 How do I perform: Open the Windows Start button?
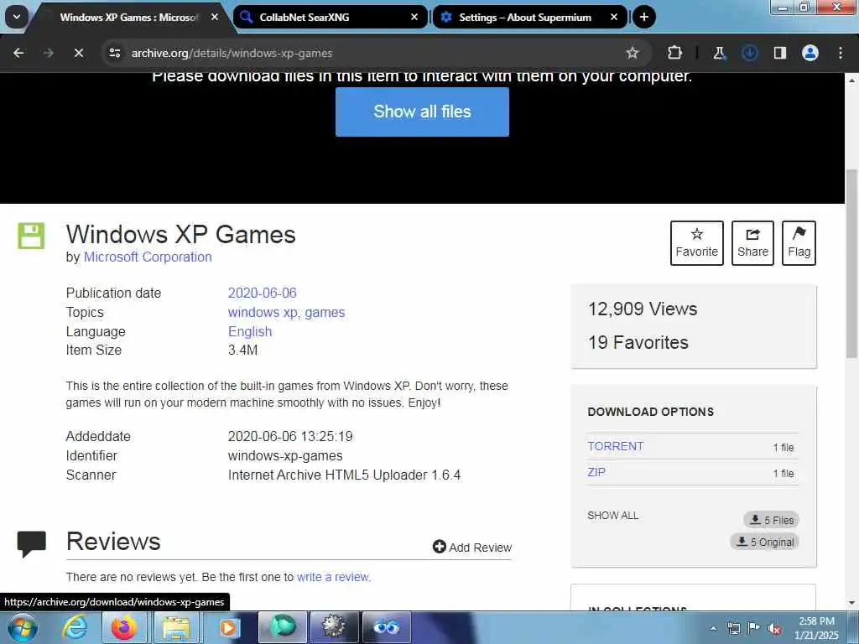click(x=23, y=627)
